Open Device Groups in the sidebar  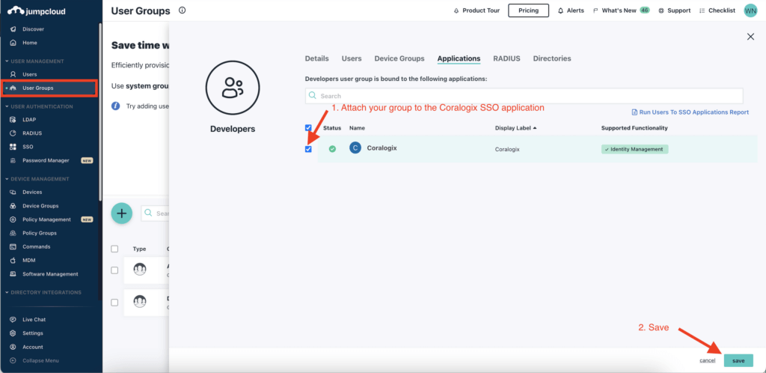point(40,206)
